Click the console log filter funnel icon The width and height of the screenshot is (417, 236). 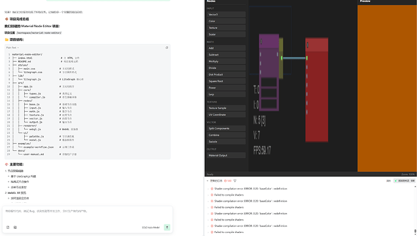pos(235,181)
